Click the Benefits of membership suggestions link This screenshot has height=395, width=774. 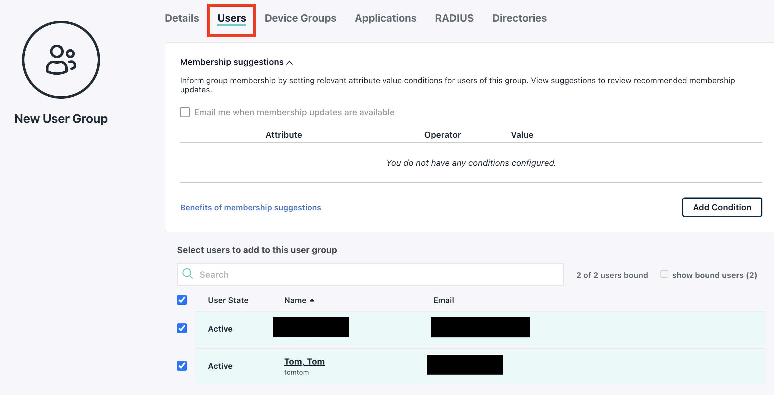coord(251,207)
